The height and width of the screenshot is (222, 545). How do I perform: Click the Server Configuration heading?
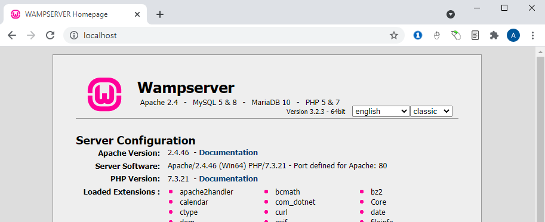coord(136,140)
